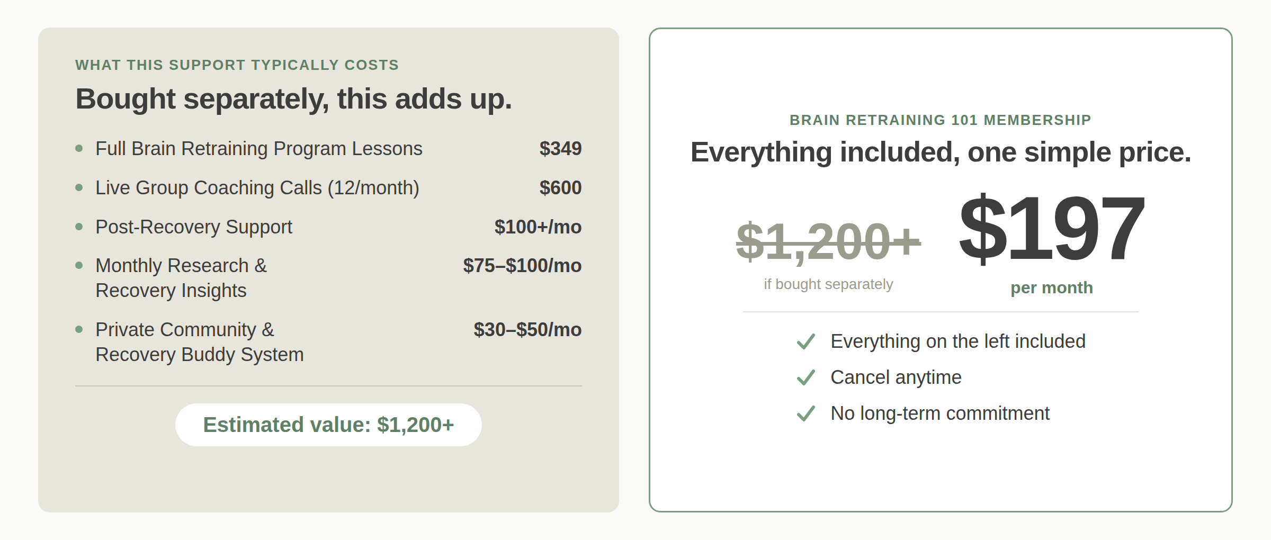Click the checkmark beside Everything on the left included

click(x=806, y=341)
